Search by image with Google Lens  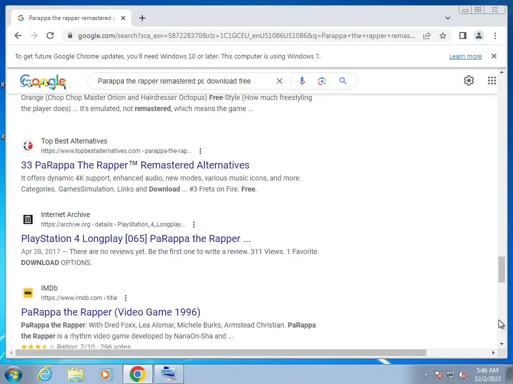click(322, 81)
